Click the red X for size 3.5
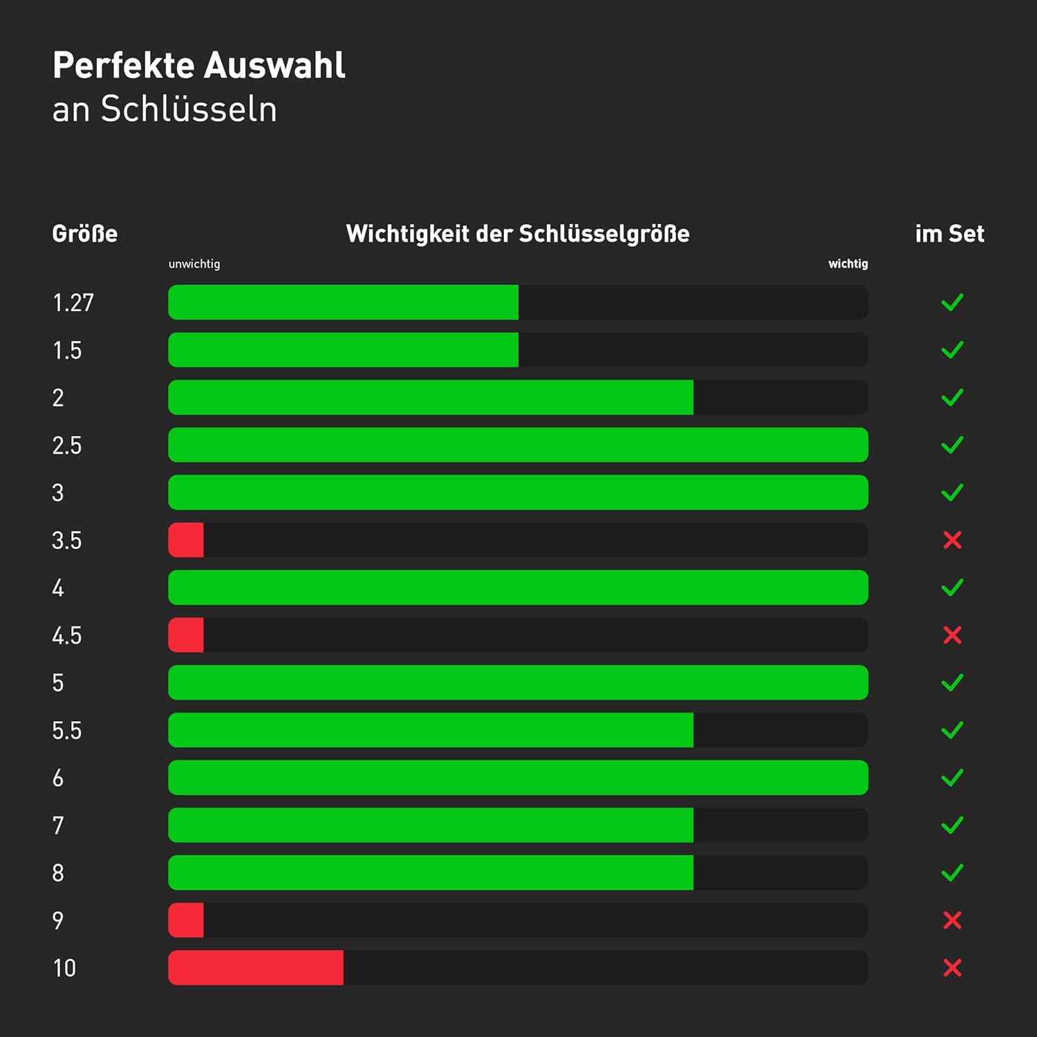The image size is (1037, 1037). [952, 540]
